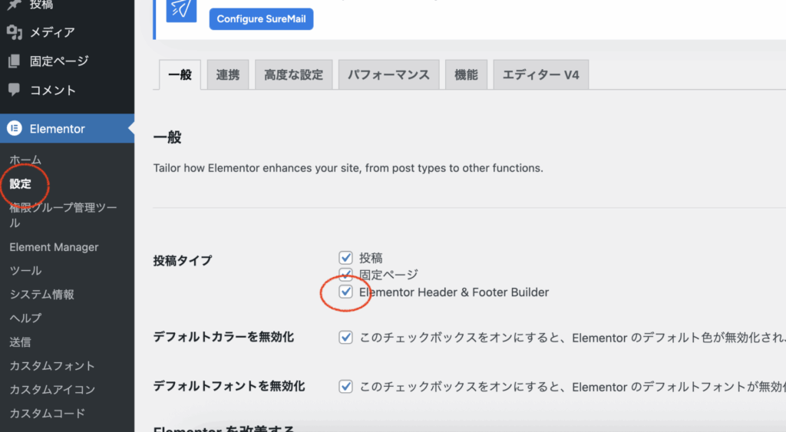Toggle the デフォルトフォントを無効化 checkbox
The height and width of the screenshot is (432, 786).
coord(345,387)
